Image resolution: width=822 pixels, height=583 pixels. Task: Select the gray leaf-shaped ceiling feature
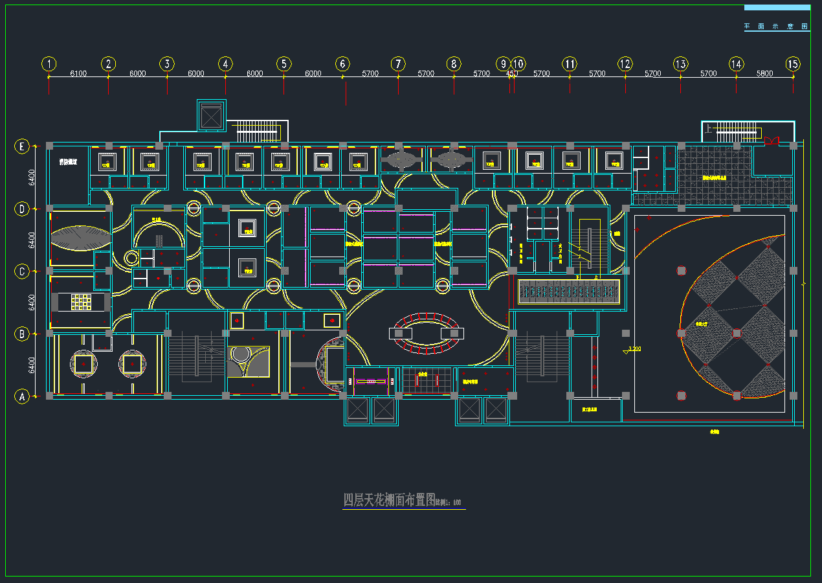[81, 237]
